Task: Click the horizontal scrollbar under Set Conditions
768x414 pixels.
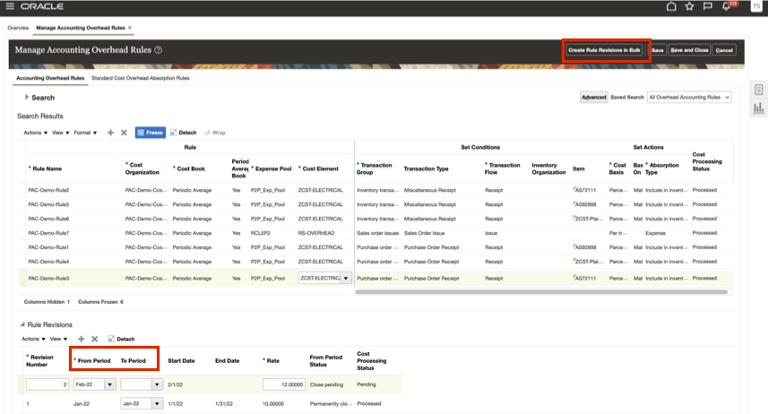Action: click(x=541, y=291)
